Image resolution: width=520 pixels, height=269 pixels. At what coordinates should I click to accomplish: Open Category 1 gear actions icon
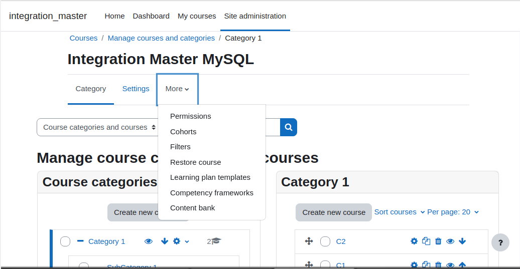(177, 241)
